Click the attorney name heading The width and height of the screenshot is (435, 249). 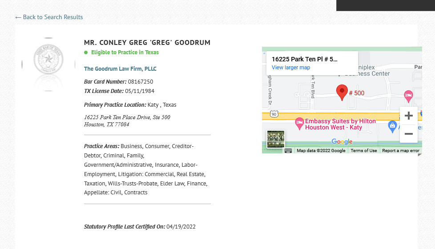147,42
